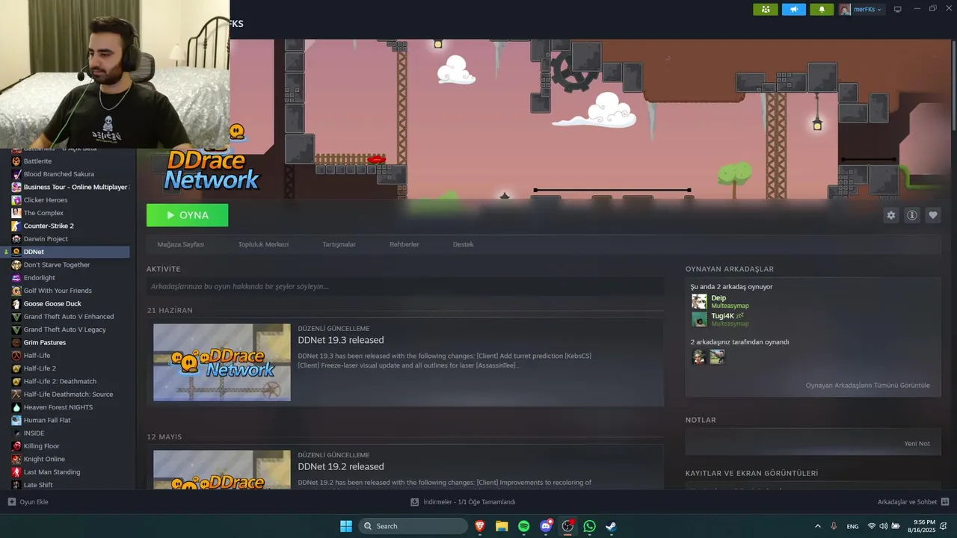This screenshot has height=538, width=957.
Task: Click the INSIDE game icon in library
Action: click(16, 433)
